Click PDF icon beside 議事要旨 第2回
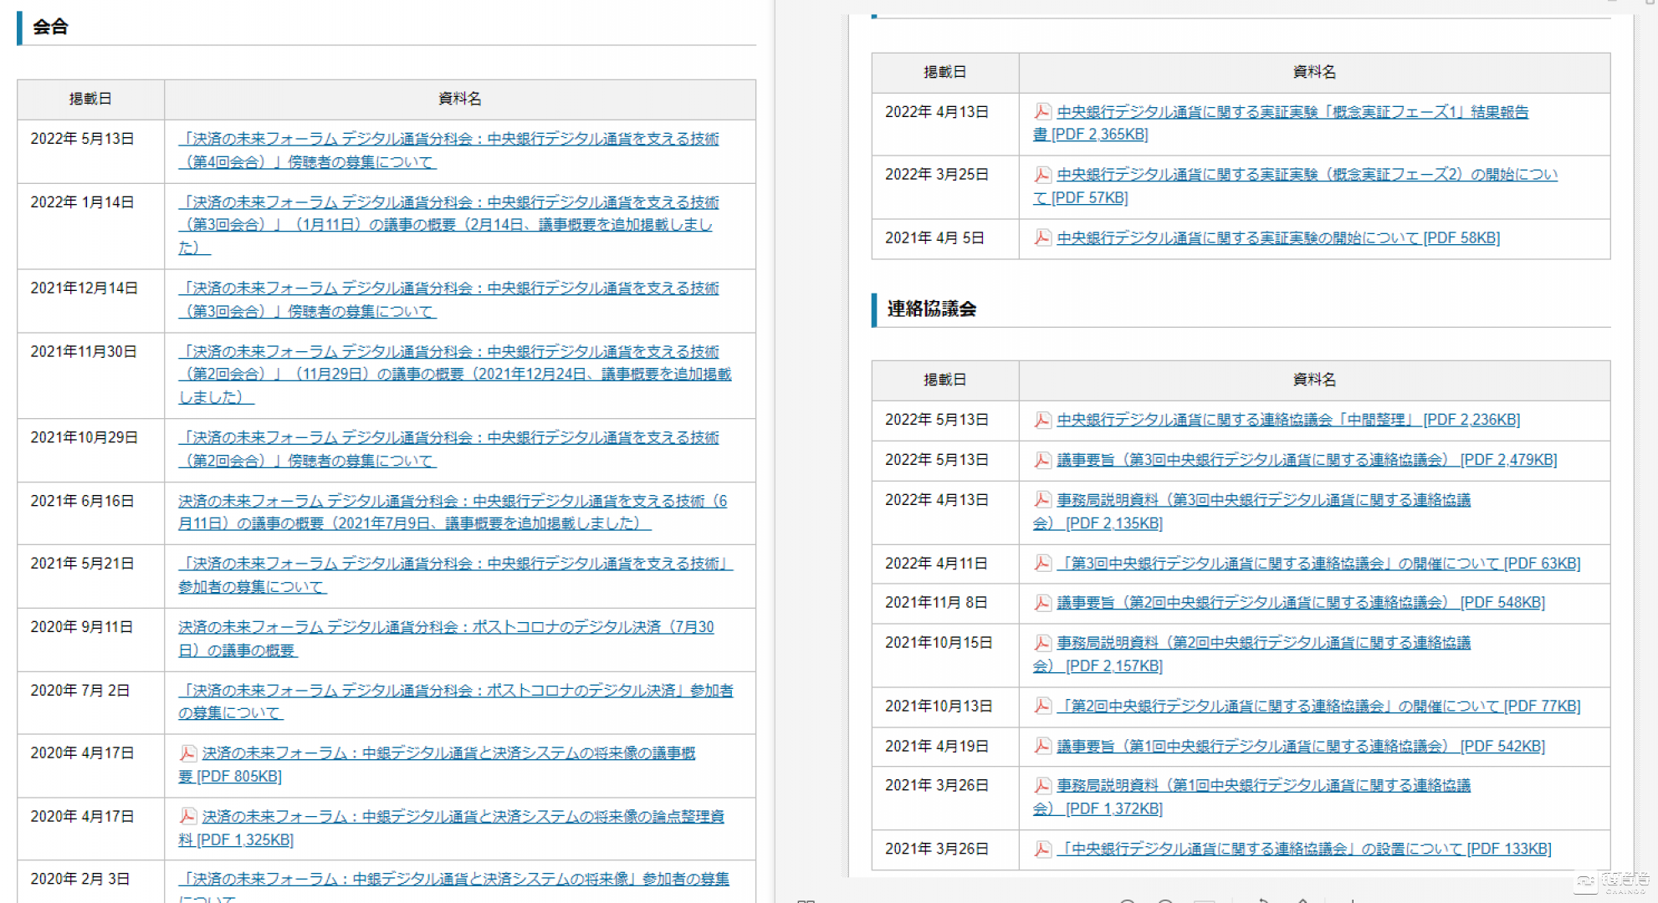1658x903 pixels. click(x=1042, y=603)
